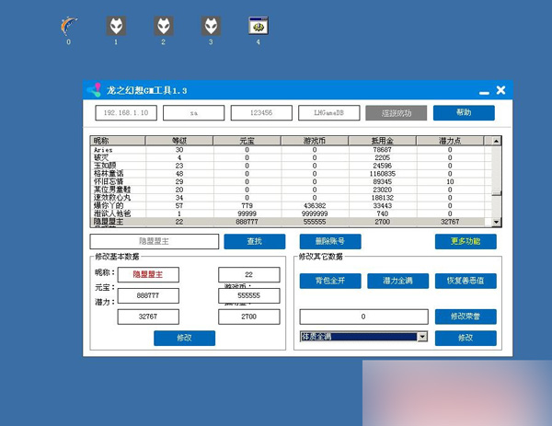The image size is (552, 426).
Task: Click nickname field with red 隐盟盟主
Action: [x=148, y=274]
